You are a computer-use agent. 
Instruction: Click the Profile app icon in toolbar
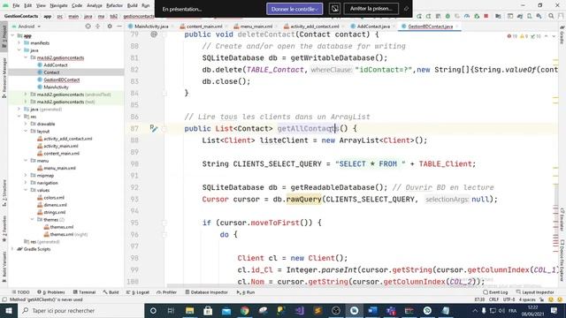click(467, 16)
